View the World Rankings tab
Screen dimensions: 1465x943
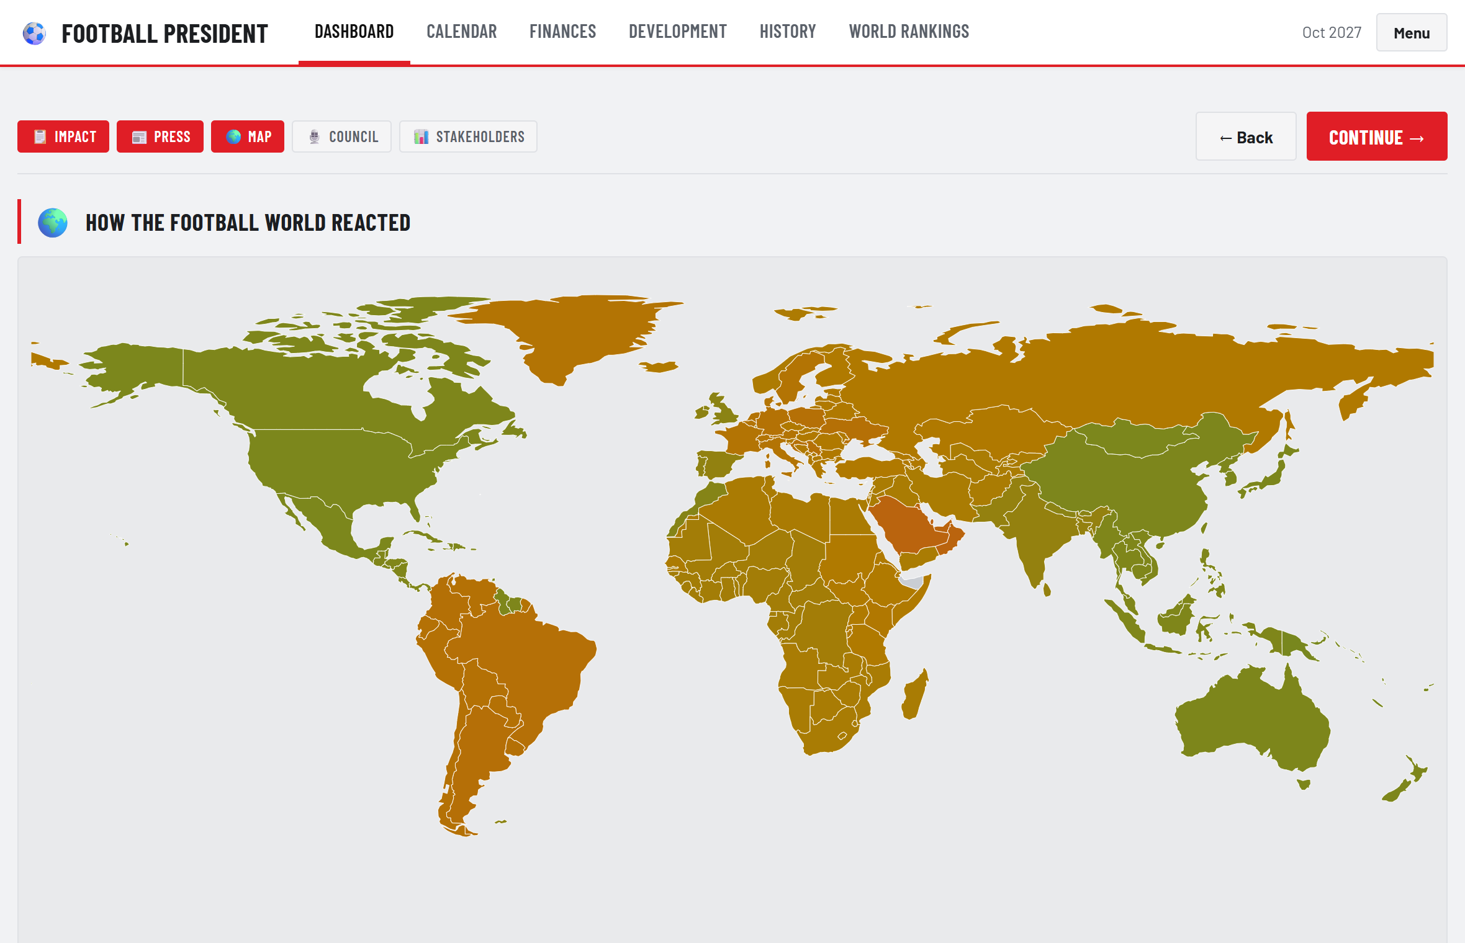pos(909,32)
